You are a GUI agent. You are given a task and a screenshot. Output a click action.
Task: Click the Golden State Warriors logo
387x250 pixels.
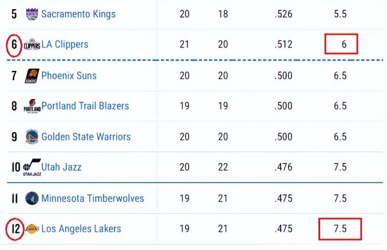click(x=32, y=137)
